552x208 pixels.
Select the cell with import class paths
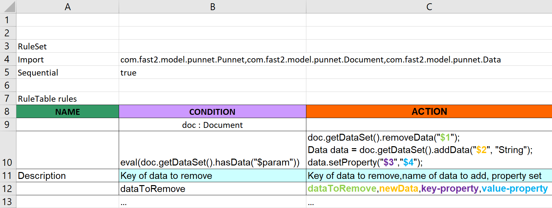(310, 60)
